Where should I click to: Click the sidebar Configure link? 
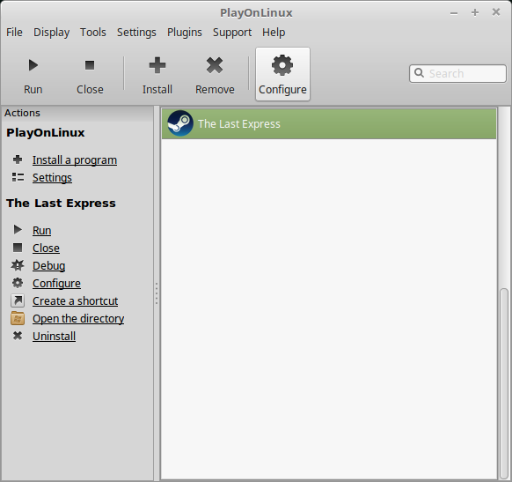click(x=56, y=284)
